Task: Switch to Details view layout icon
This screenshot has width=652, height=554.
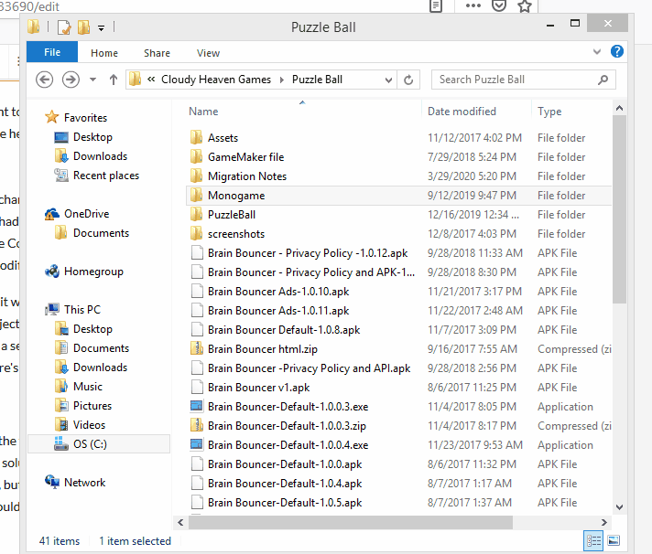Action: (x=593, y=540)
